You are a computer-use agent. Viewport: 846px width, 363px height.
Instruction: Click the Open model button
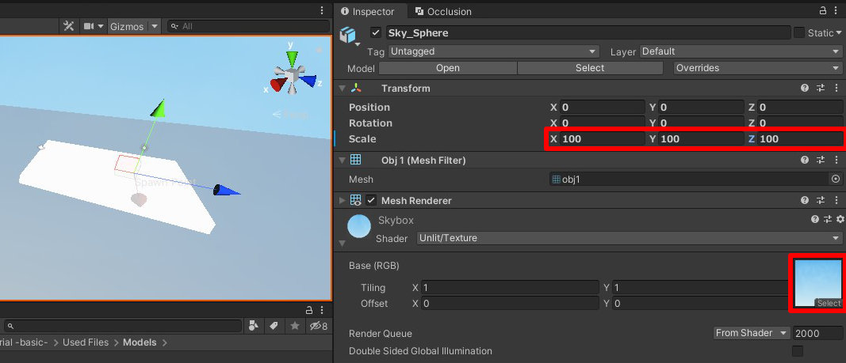(447, 68)
